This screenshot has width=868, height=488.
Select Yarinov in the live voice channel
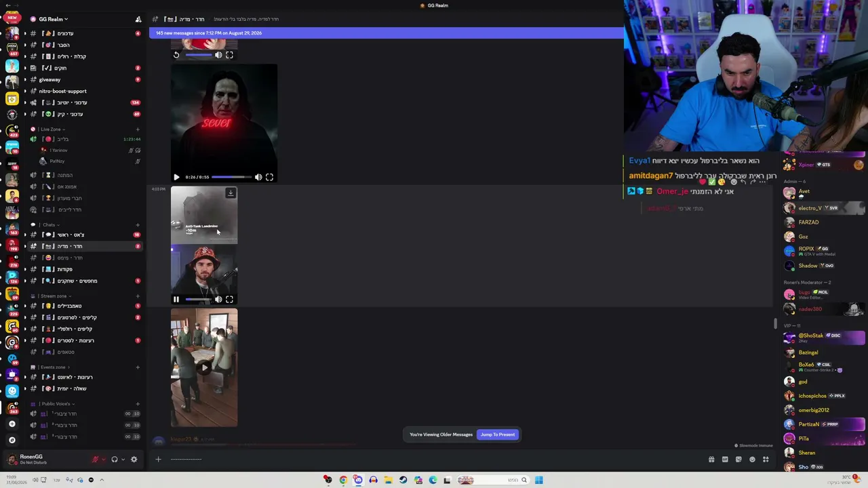59,150
